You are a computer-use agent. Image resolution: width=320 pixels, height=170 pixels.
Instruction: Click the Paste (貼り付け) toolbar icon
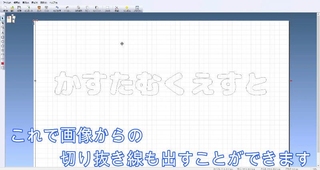(x=97, y=9)
